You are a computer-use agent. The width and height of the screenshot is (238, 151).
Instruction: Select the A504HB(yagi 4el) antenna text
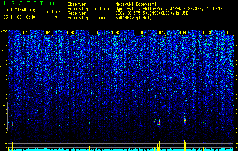[134, 18]
